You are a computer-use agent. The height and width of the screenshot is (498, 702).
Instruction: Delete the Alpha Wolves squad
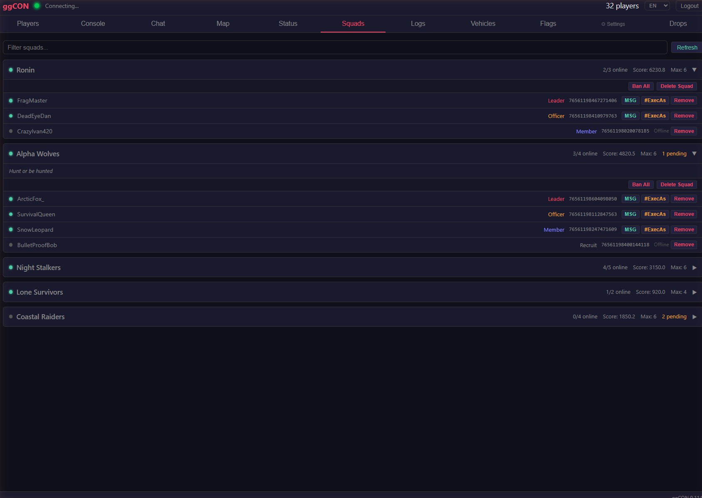[x=677, y=185]
